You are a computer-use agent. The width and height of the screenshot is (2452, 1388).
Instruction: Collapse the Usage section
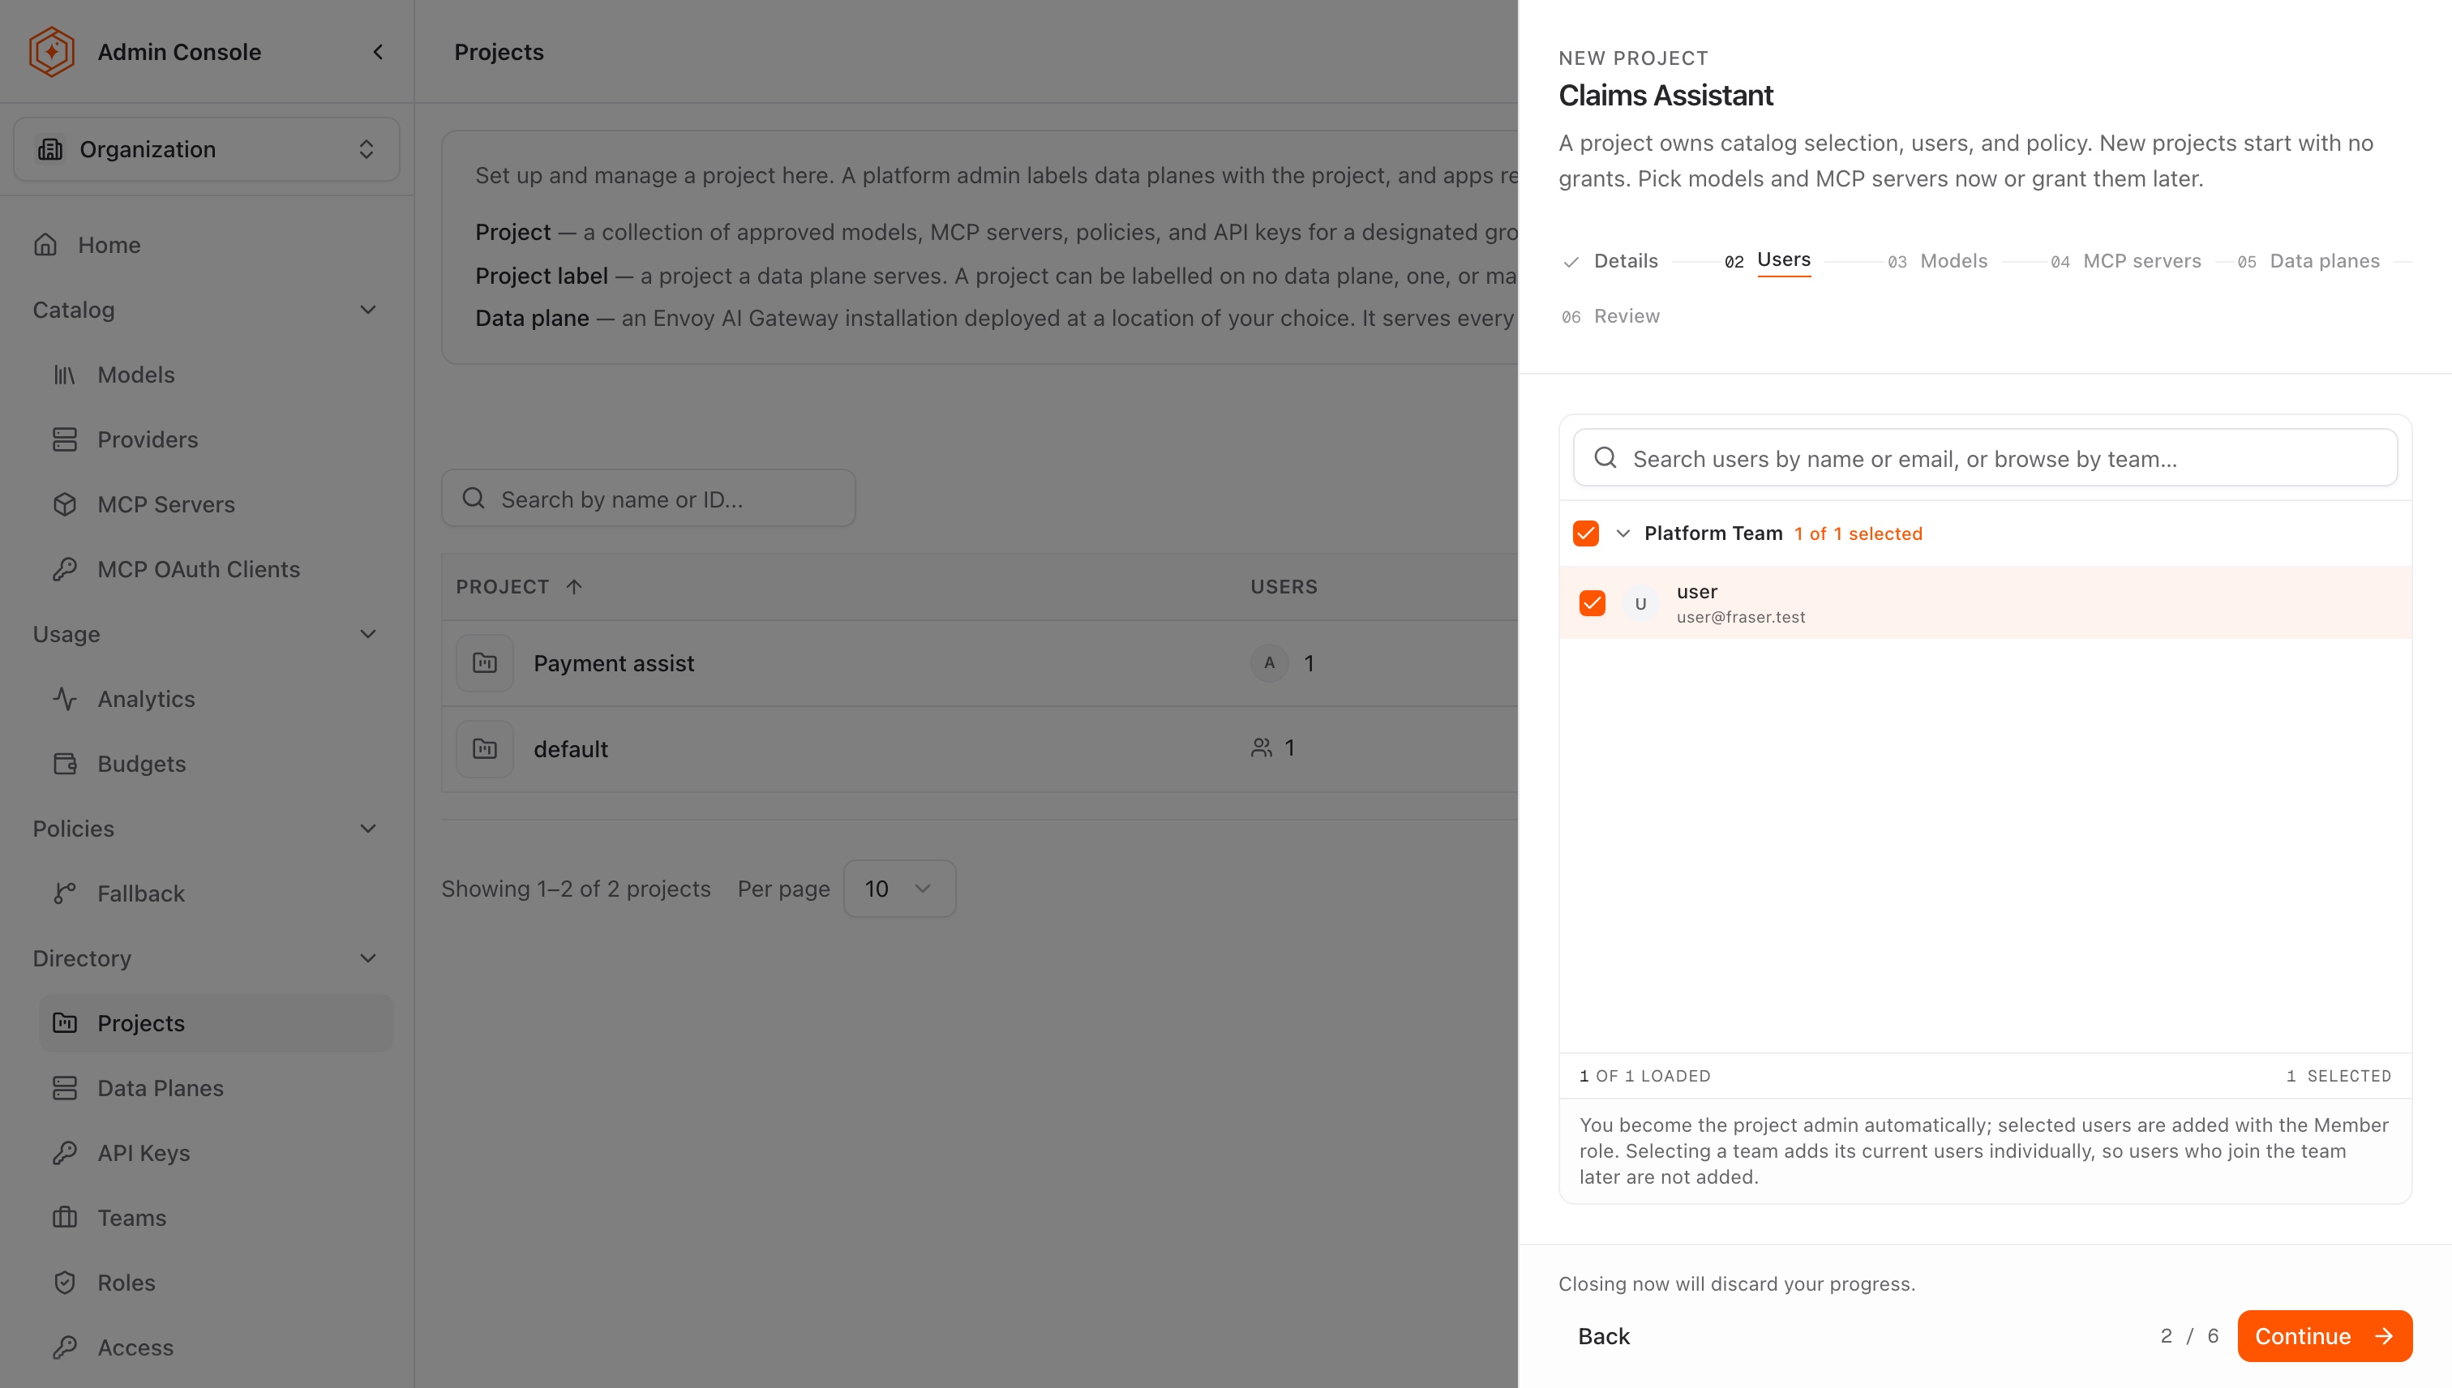368,634
